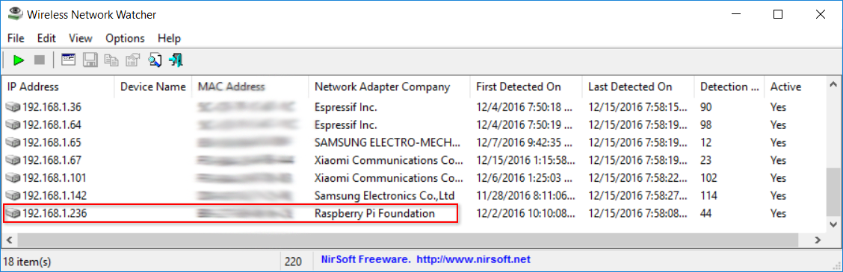Open advanced options toolbar icon

pos(68,60)
